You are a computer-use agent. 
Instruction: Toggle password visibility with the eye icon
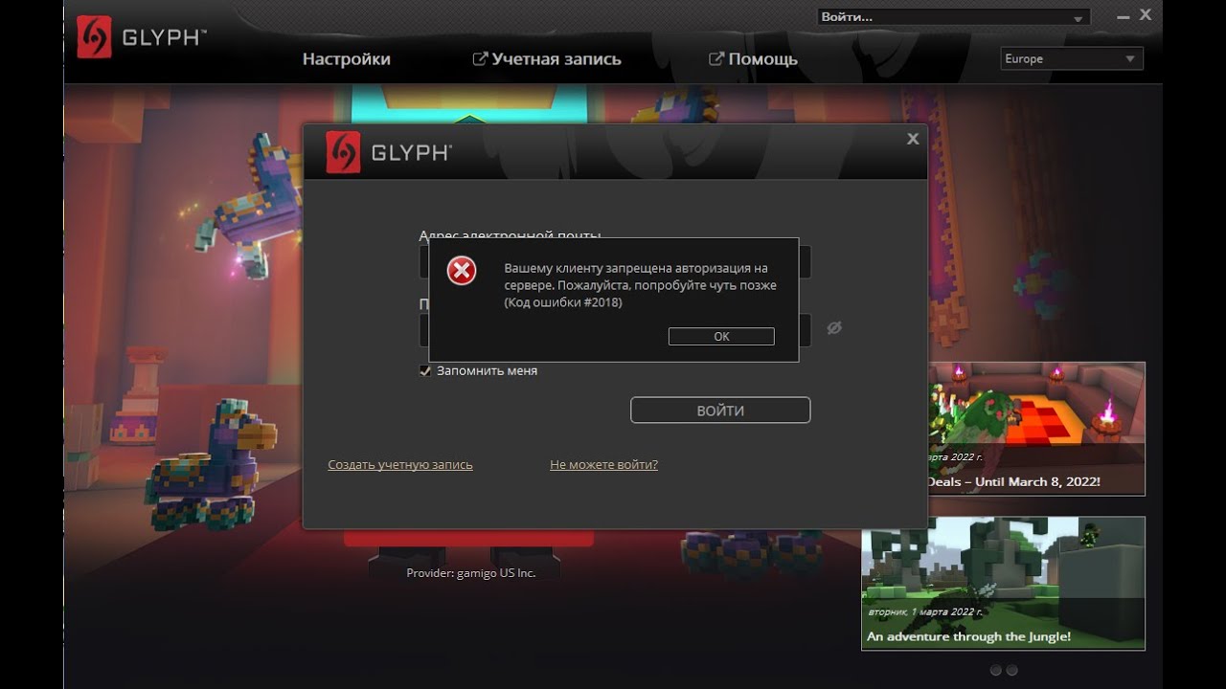[x=834, y=327]
